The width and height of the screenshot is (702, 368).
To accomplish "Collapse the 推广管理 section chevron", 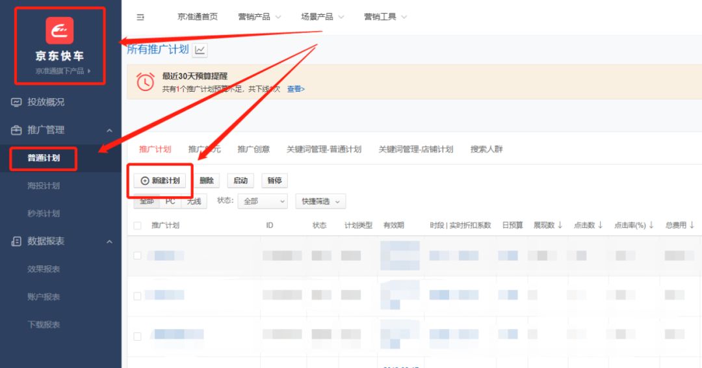I will (109, 130).
